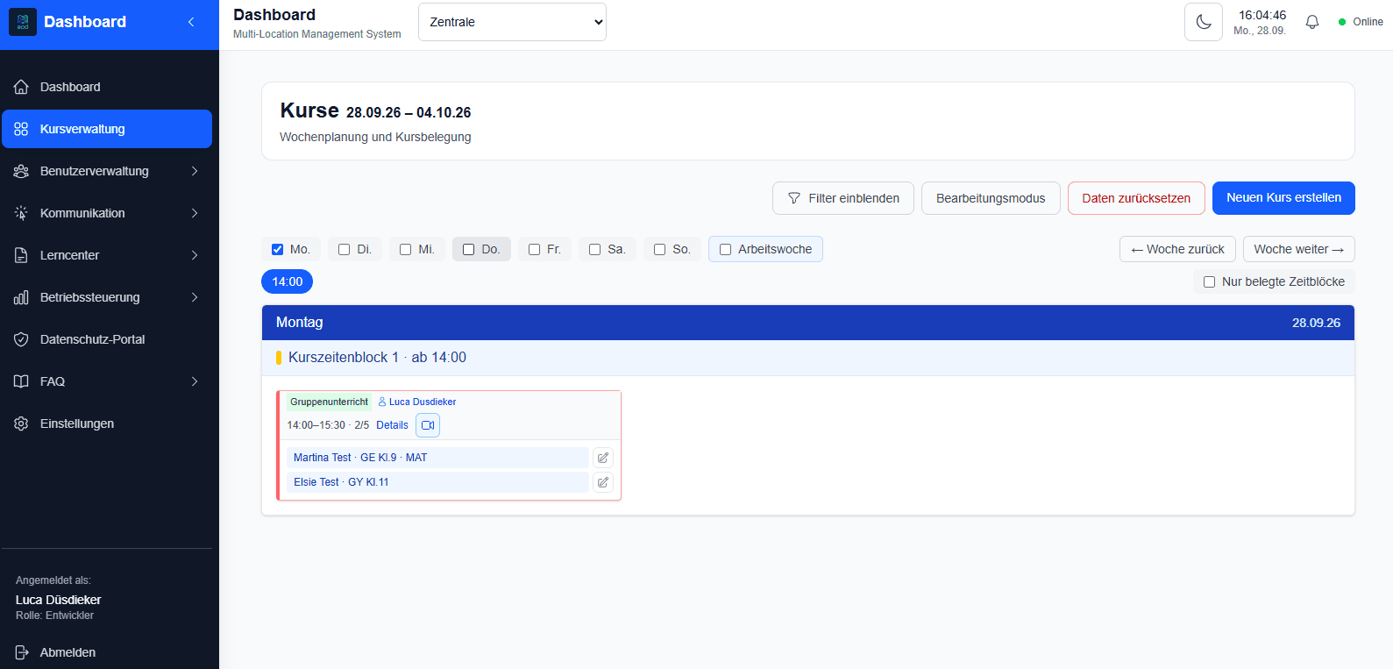Open Datenschutz-Portal shield icon
Image resolution: width=1393 pixels, height=669 pixels.
tap(21, 339)
